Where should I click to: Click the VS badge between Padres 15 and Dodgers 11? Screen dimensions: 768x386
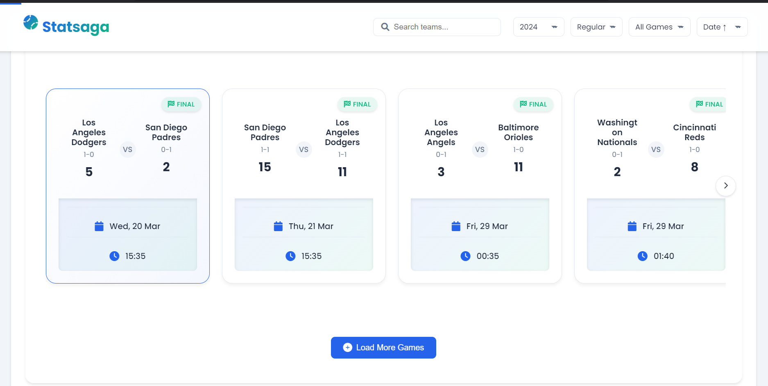click(x=304, y=150)
